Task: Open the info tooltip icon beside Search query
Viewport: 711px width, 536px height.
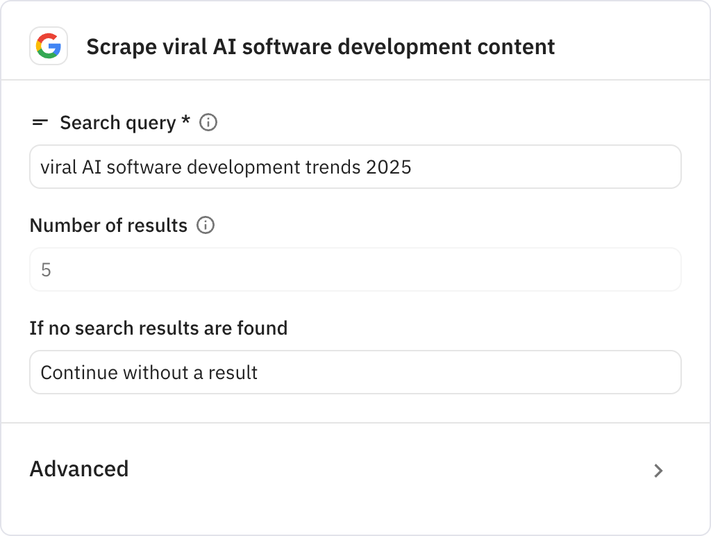Action: [x=208, y=122]
